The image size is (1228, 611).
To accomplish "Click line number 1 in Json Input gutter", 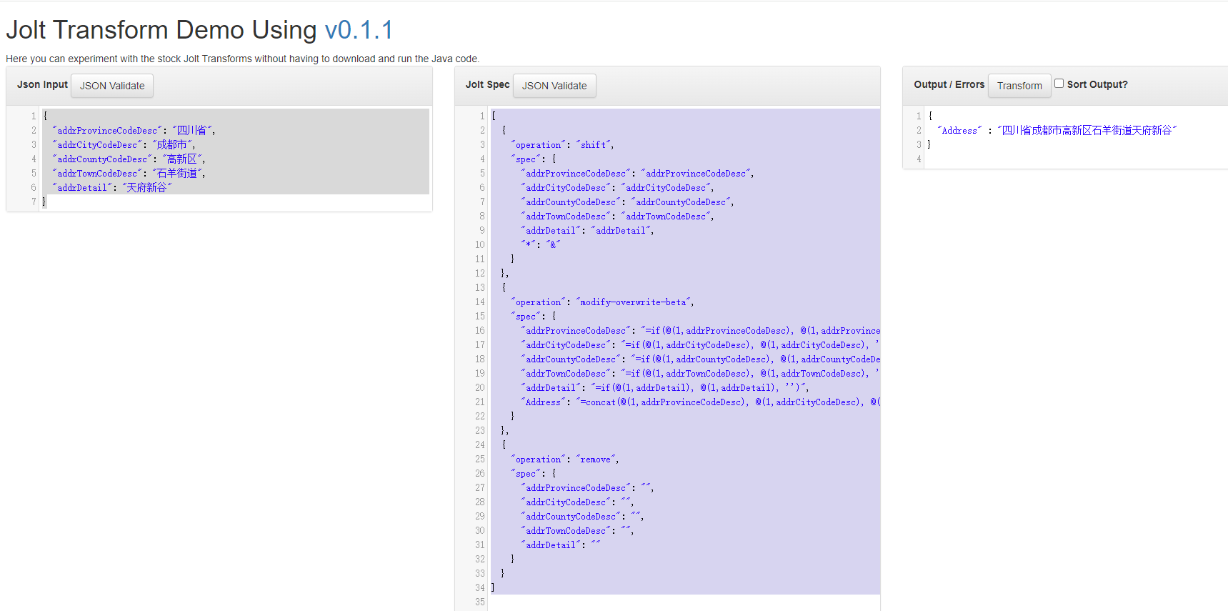I will 34,116.
